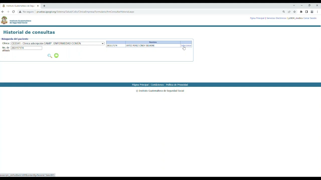Click the Historial de consultas heading
Viewport: 321px width, 180px height.
[29, 32]
